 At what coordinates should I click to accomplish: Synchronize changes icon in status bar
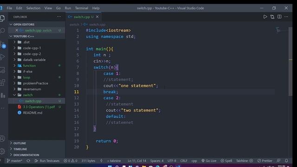click(28, 161)
